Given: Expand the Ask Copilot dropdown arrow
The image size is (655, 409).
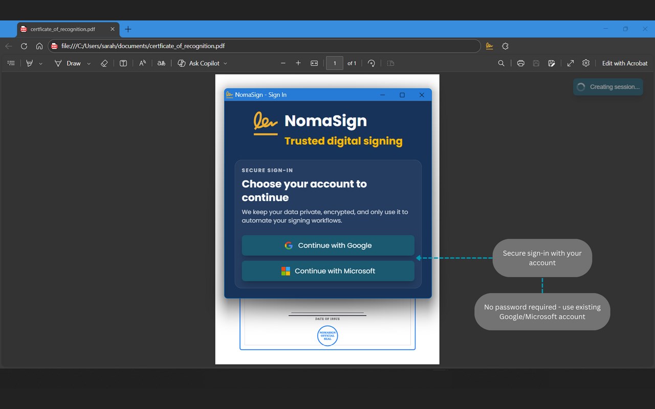Looking at the screenshot, I should click(225, 63).
